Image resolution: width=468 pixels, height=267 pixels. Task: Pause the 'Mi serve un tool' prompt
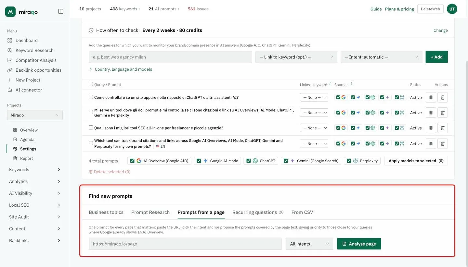click(431, 113)
